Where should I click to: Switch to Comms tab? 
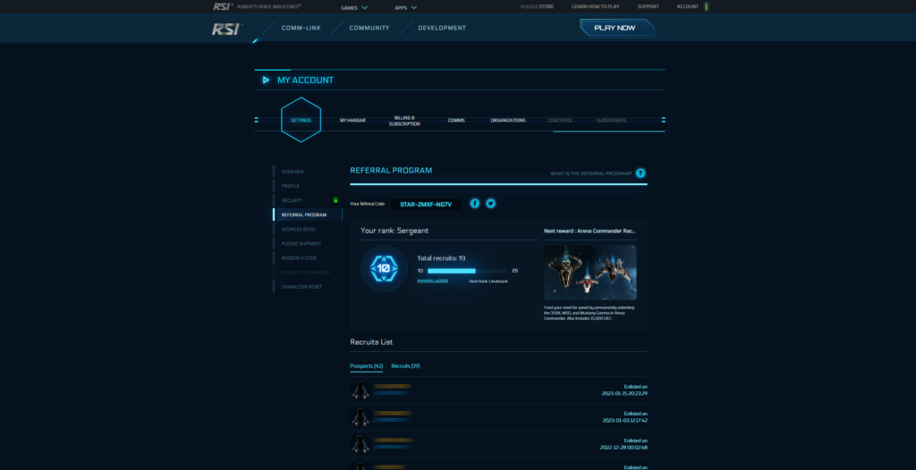tap(456, 121)
